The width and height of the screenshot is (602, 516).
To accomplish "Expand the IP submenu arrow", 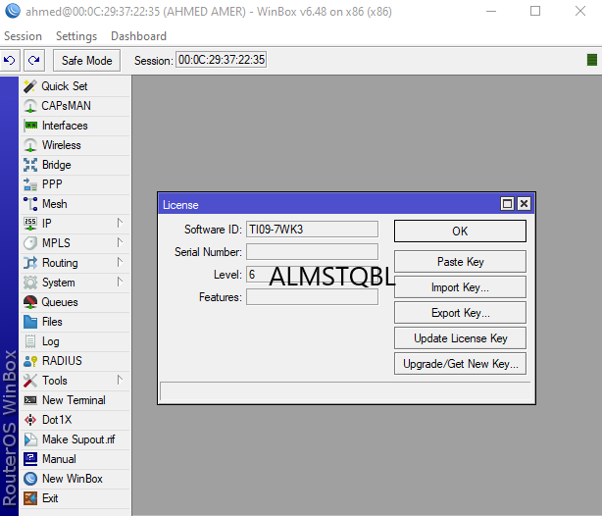I will point(120,224).
